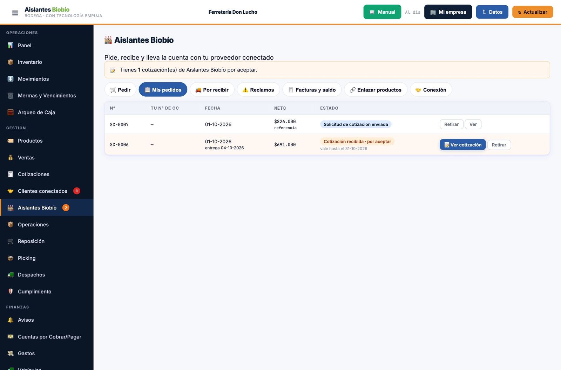Click Ver cotización for SC-0006

(x=463, y=145)
